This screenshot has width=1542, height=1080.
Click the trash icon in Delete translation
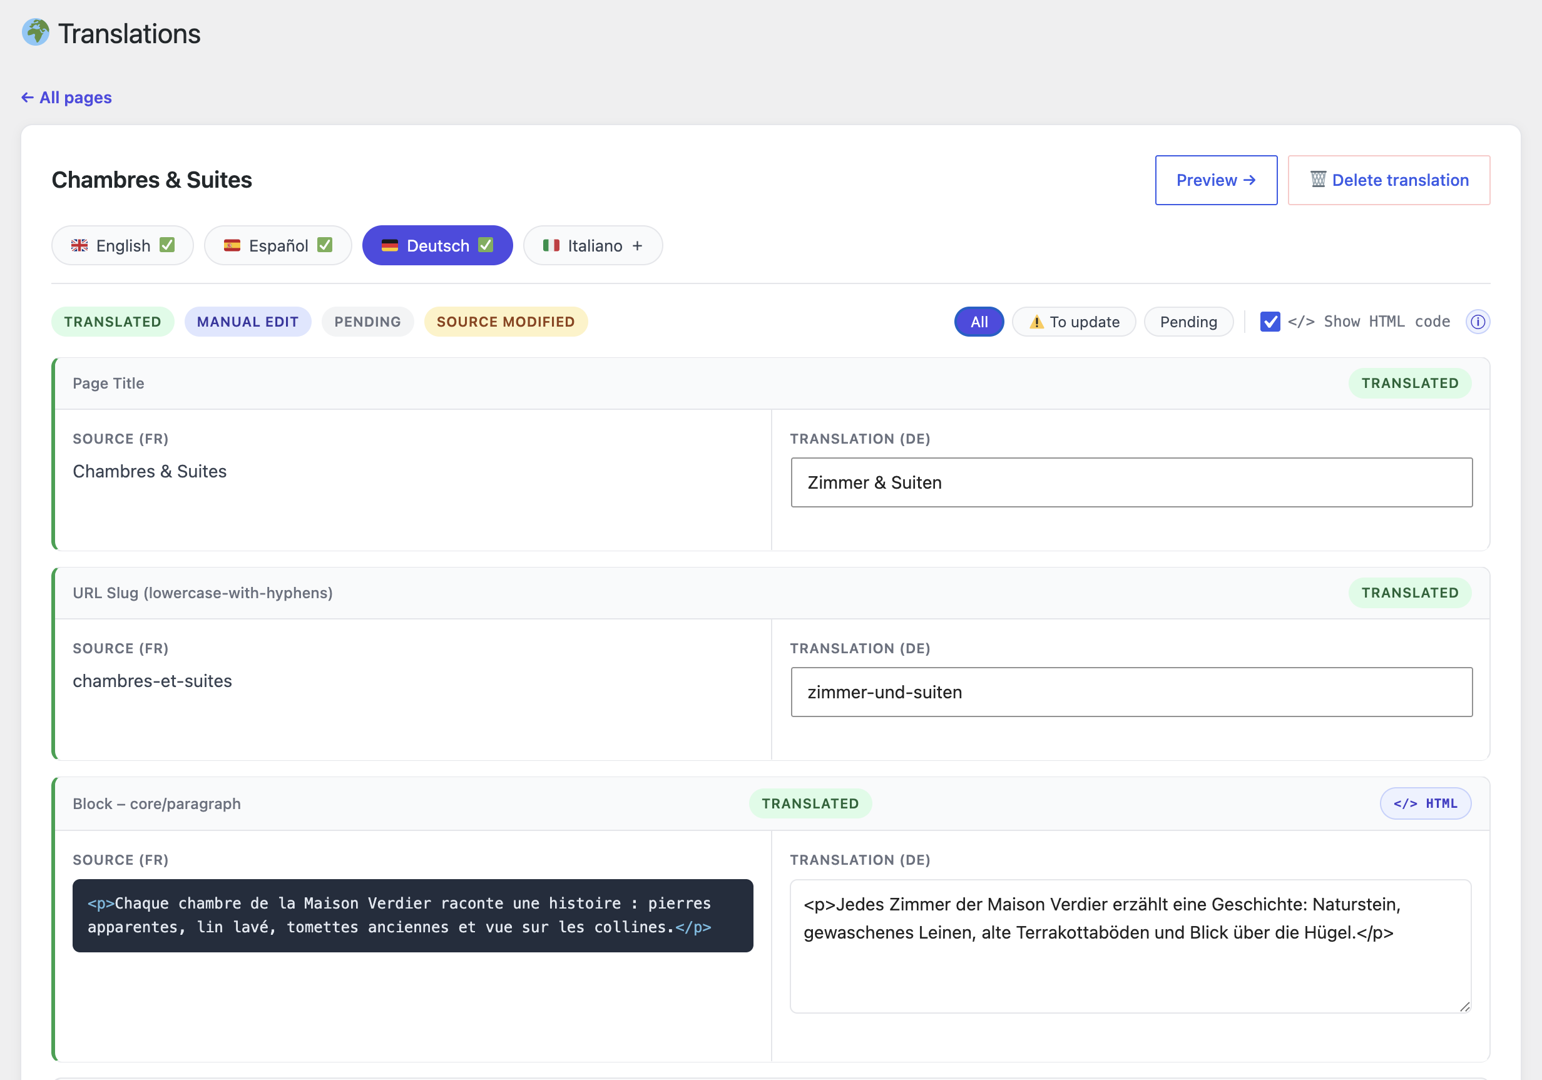pos(1319,180)
